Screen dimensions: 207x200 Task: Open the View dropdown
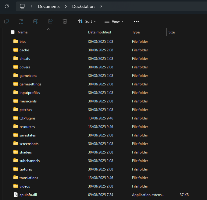coord(114,22)
